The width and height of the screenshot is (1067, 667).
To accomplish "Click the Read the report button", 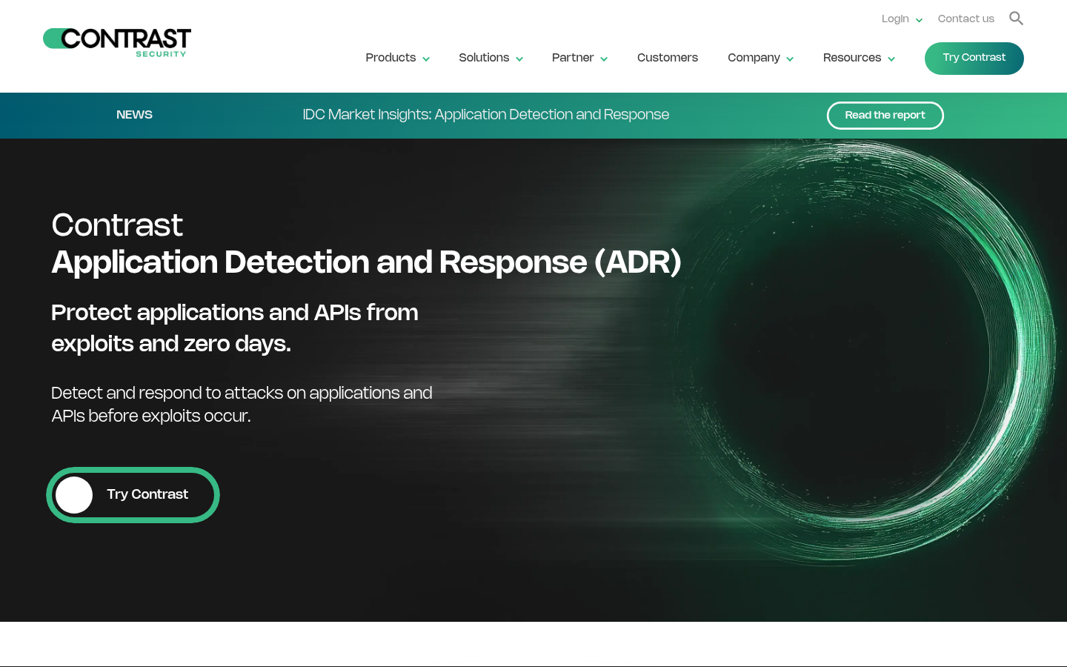I will (x=885, y=116).
